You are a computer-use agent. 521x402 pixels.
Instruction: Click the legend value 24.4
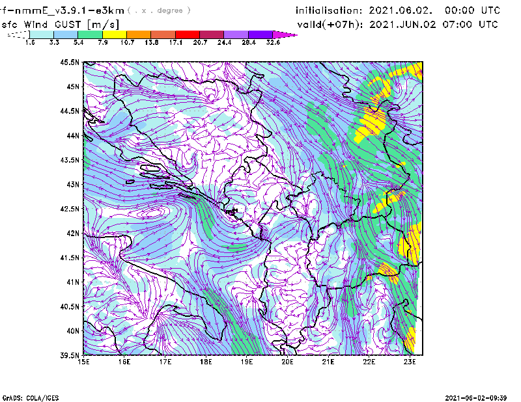point(224,42)
